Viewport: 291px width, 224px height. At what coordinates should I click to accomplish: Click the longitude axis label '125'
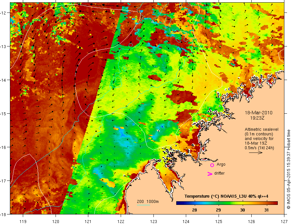coord(219,221)
